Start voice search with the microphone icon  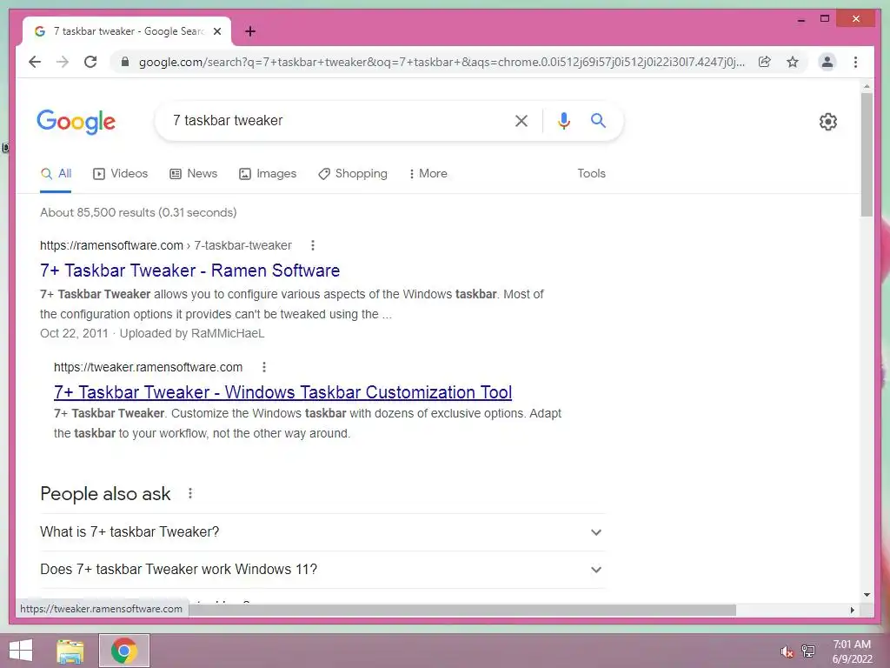[563, 120]
